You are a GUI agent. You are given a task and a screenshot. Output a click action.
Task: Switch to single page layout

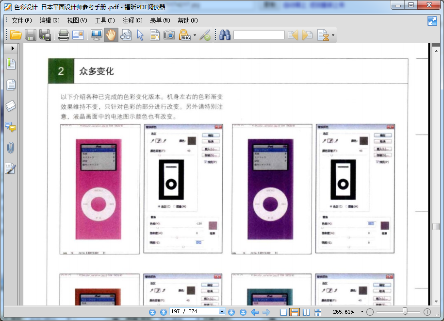click(x=283, y=312)
